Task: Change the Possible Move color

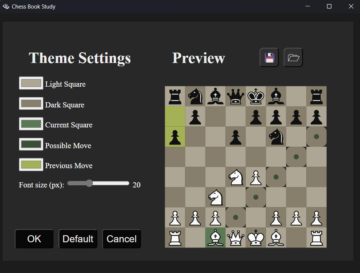Action: coord(31,144)
